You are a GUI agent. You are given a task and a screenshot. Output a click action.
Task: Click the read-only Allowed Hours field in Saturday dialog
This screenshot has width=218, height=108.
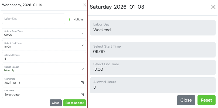tap(152, 85)
